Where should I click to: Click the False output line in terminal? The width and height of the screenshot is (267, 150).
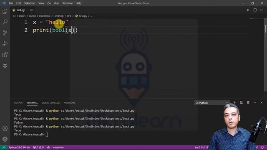(18, 122)
